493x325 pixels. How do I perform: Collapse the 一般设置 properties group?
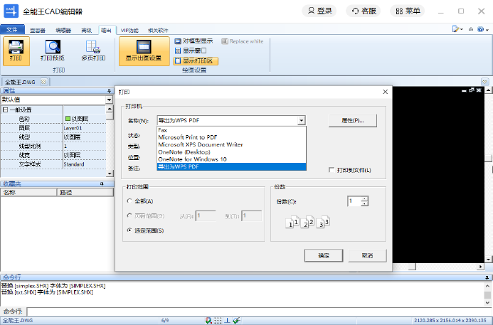pos(5,110)
